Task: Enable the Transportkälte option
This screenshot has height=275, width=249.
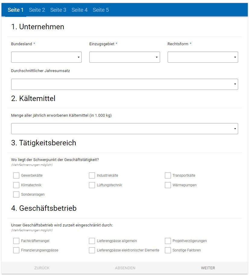Action: pyautogui.click(x=168, y=175)
